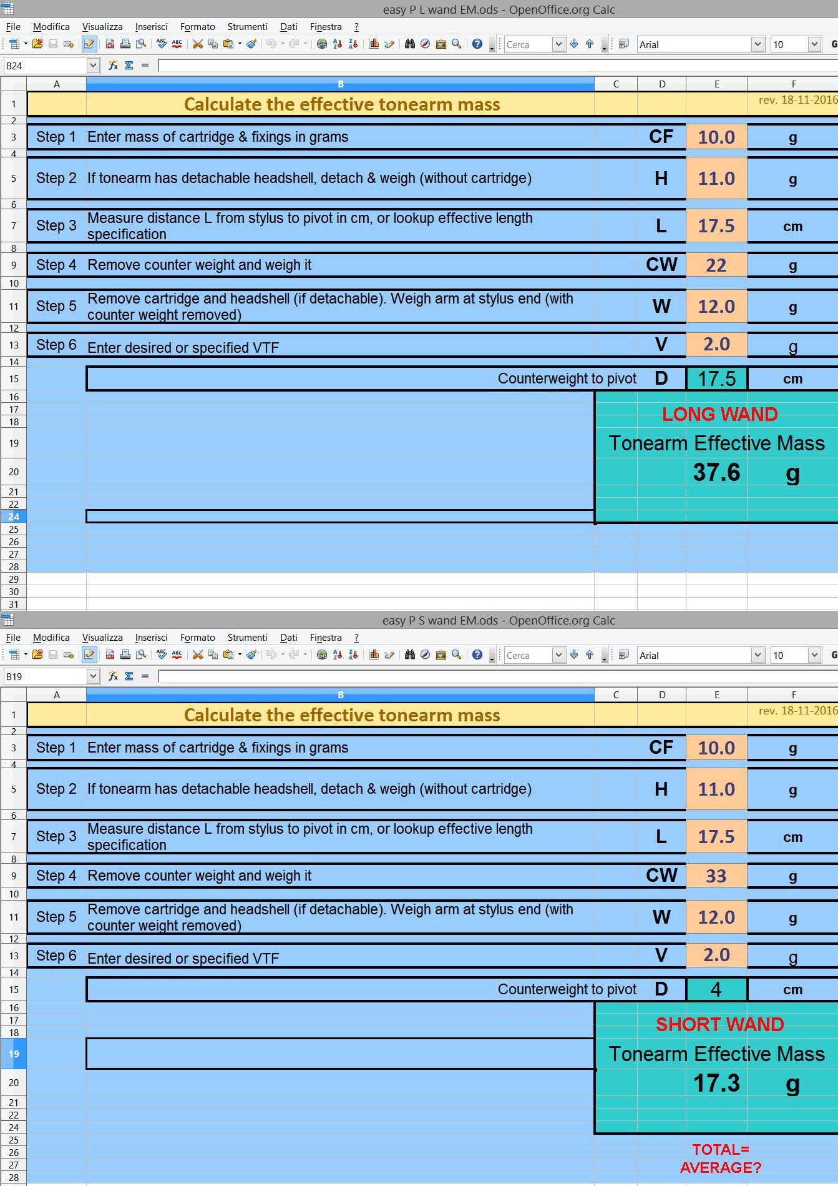Toggle AutoSpellcheck in the L wand window
This screenshot has width=838, height=1186.
tap(177, 44)
